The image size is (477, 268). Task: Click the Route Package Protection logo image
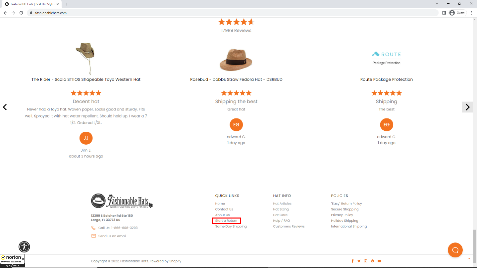(x=386, y=58)
